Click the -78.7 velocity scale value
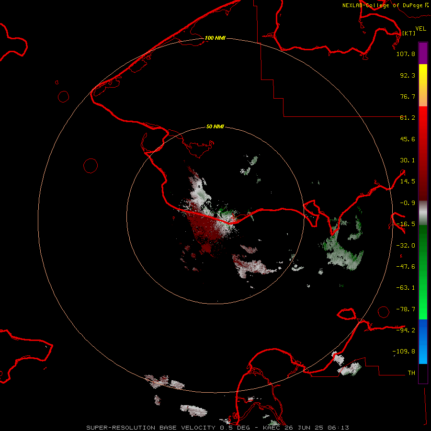This screenshot has width=431, height=431. [x=406, y=309]
